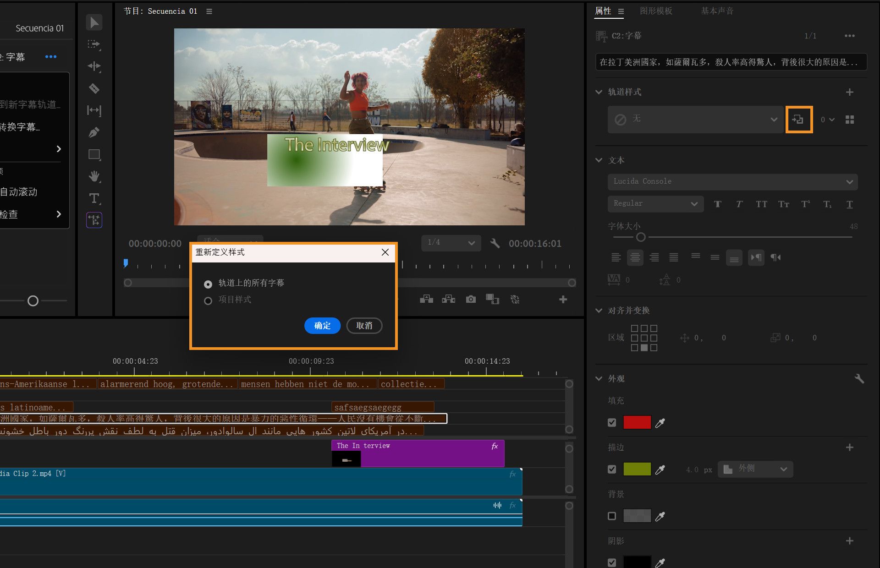Select the Pen tool
This screenshot has height=568, width=880.
(94, 132)
